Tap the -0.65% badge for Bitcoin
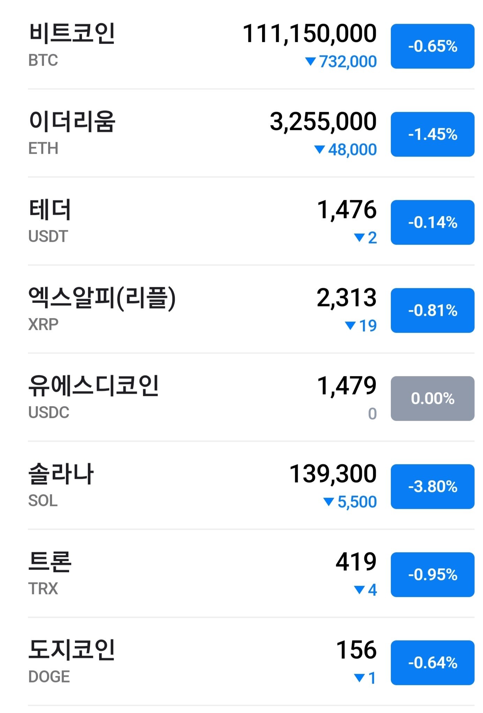Viewport: 483px width, 713px height. pos(432,46)
